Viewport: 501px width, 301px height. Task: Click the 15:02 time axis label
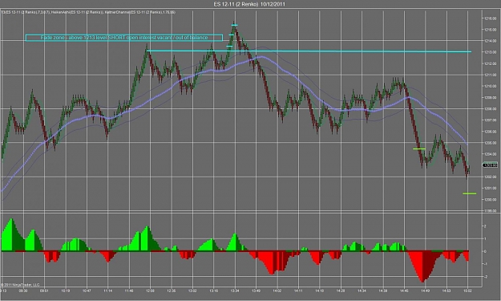tap(468, 291)
